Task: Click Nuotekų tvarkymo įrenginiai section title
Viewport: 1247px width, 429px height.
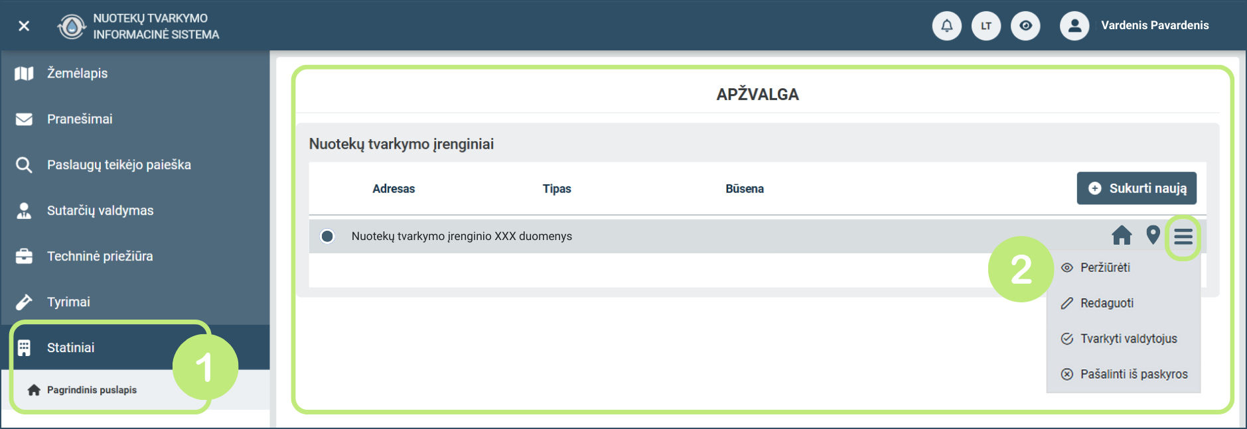Action: 402,144
